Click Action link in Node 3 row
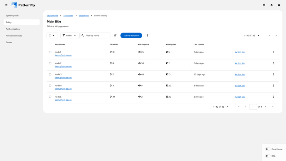 coord(240,74)
